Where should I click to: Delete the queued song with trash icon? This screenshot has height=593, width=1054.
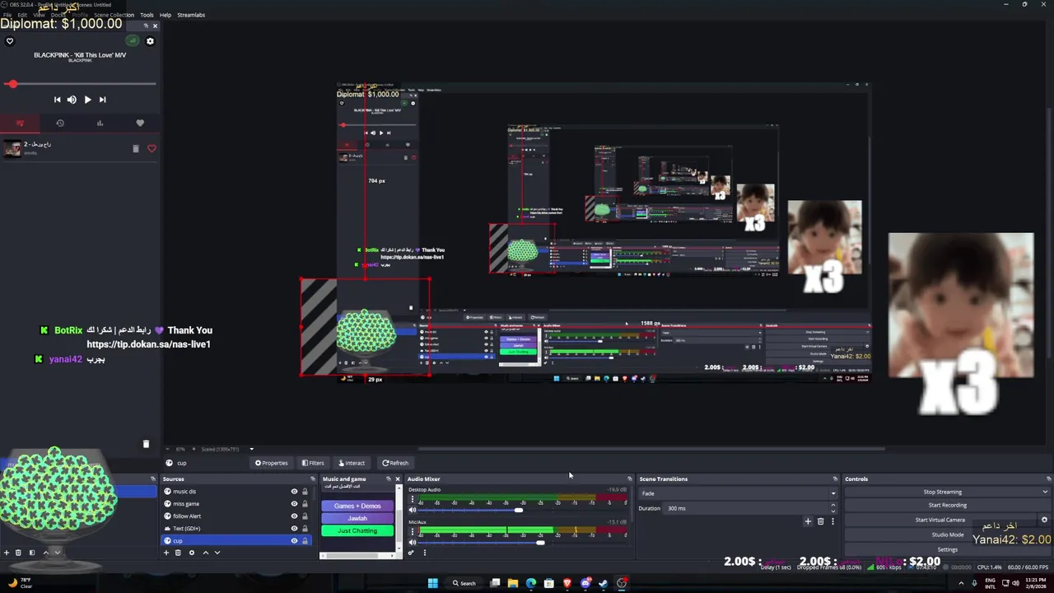136,149
